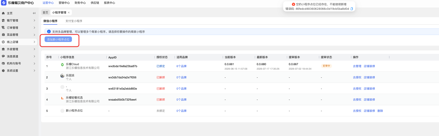439x136 pixels.
Task: Open the 供应链 top menu
Action: (95, 3)
